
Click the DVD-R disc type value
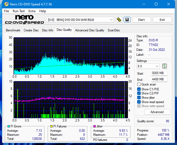(x=153, y=40)
